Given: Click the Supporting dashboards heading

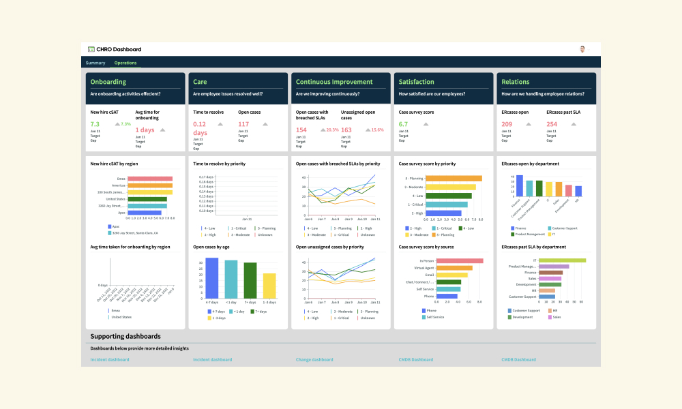Looking at the screenshot, I should [x=125, y=337].
